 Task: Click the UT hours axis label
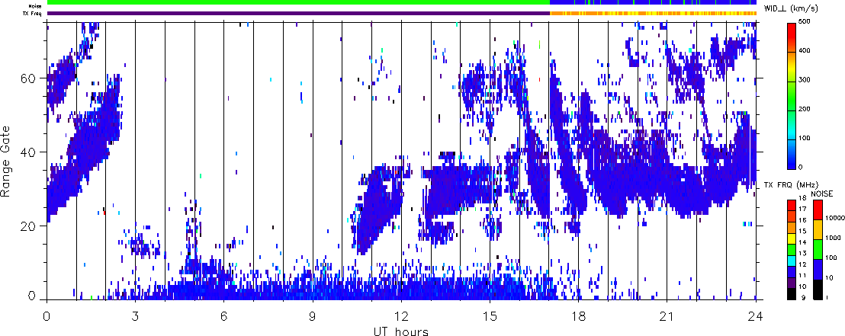point(401,331)
